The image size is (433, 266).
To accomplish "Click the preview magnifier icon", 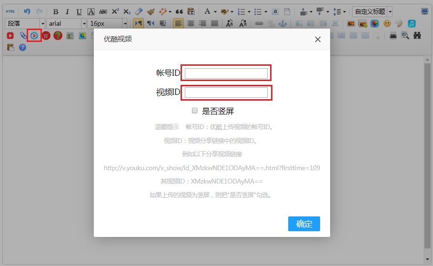I will (405, 36).
